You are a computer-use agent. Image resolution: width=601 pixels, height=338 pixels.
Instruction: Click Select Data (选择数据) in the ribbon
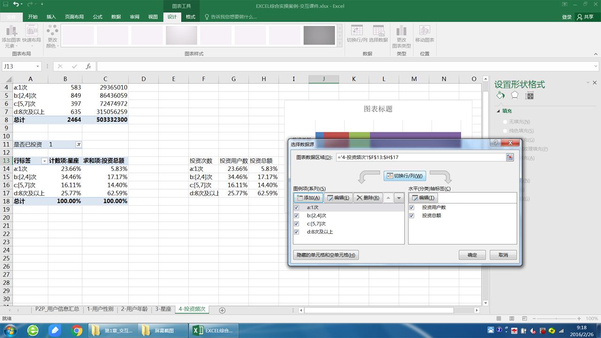378,34
